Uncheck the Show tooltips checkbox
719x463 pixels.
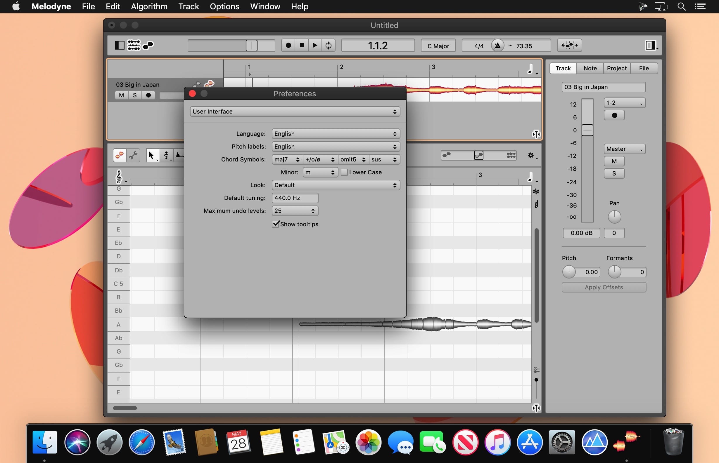(x=275, y=224)
